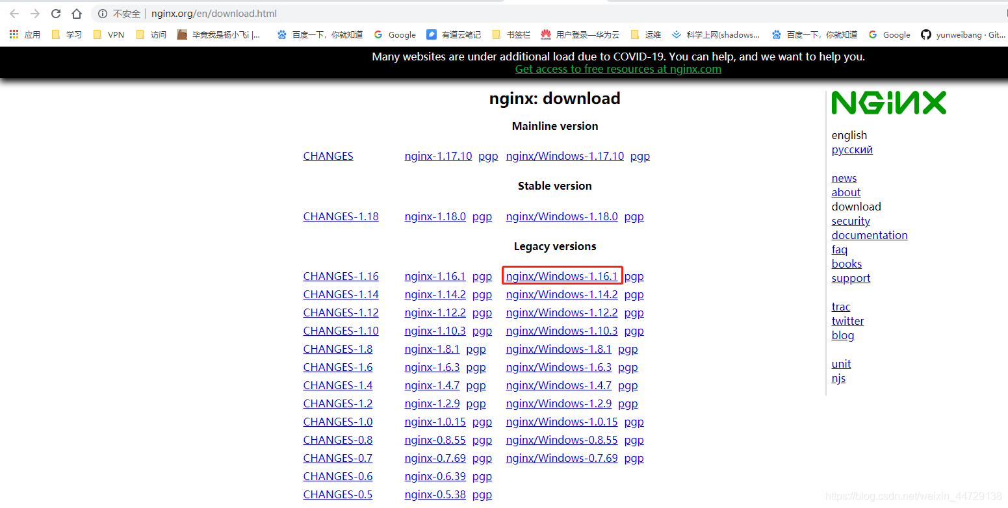This screenshot has height=508, width=1008.
Task: Download nginx/Windows-1.17.10
Action: click(565, 156)
